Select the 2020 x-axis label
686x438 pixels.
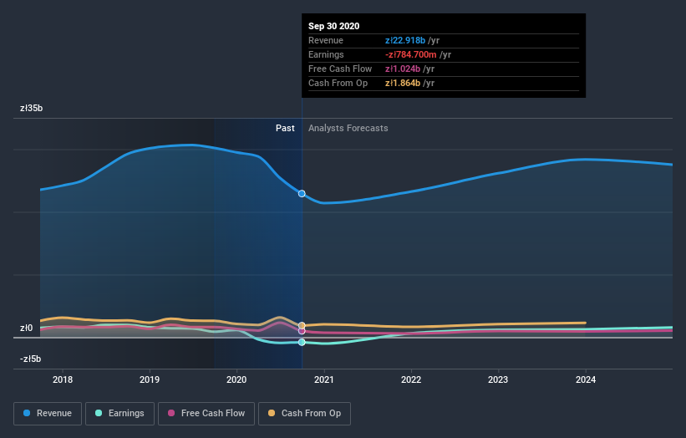236,379
